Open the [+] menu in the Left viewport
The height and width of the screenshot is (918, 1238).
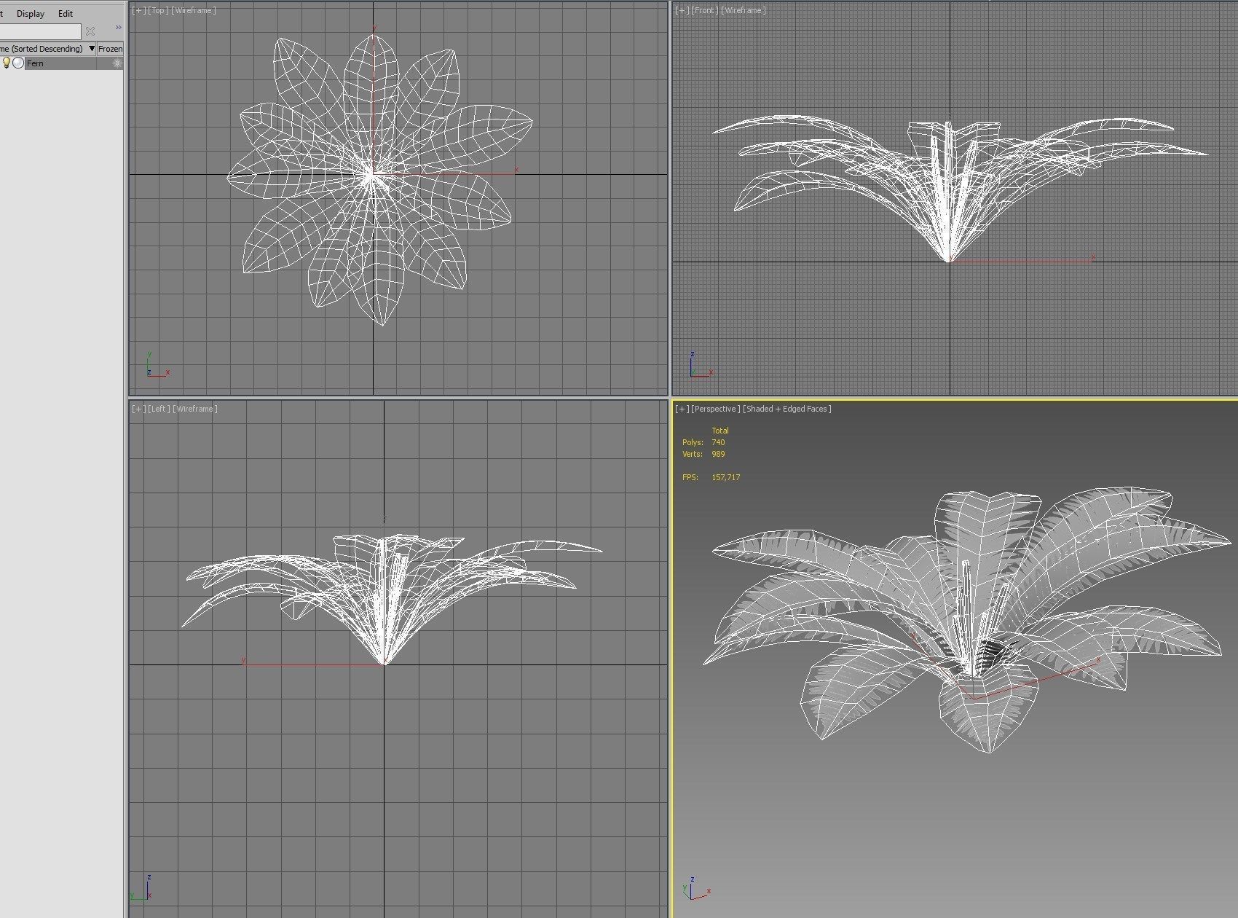coord(138,409)
